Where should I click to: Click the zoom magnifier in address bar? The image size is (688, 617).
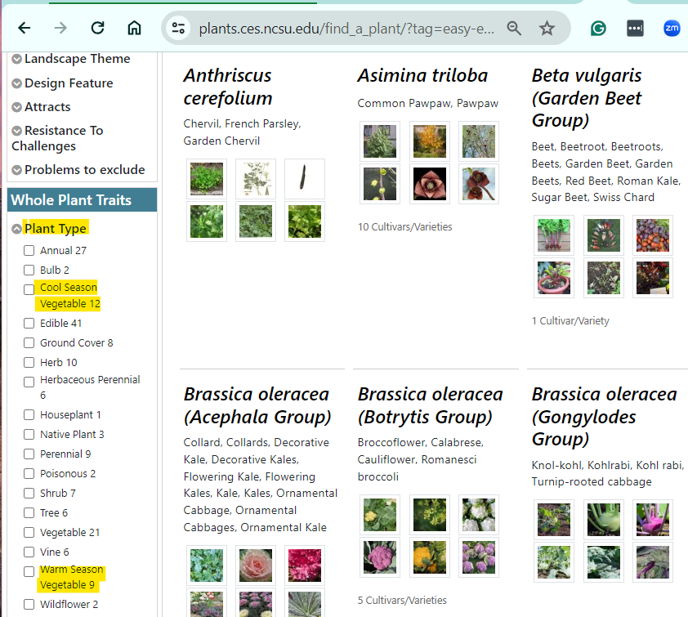click(514, 29)
